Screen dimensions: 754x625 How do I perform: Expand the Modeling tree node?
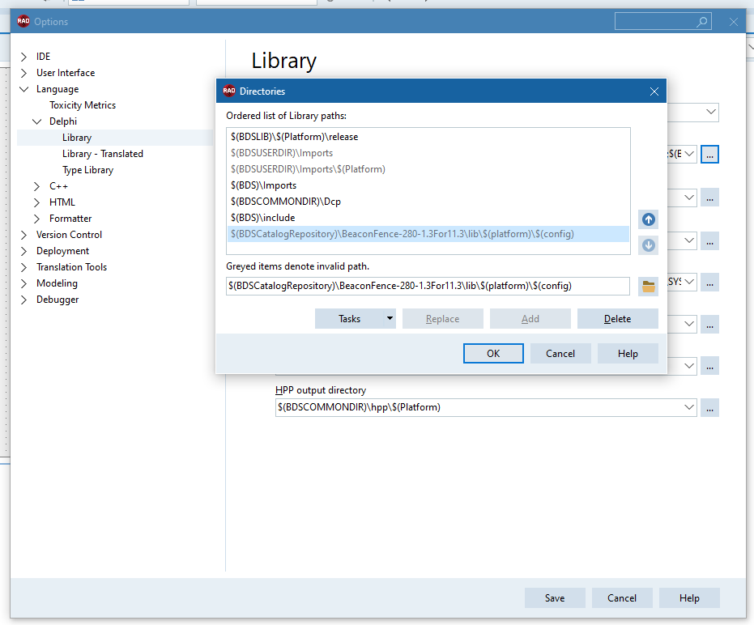[23, 283]
